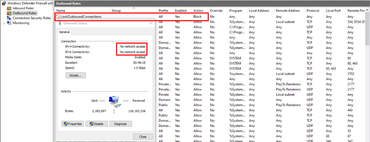Click the Block action cell
Image resolution: width=370 pixels, height=142 pixels.
(x=198, y=16)
